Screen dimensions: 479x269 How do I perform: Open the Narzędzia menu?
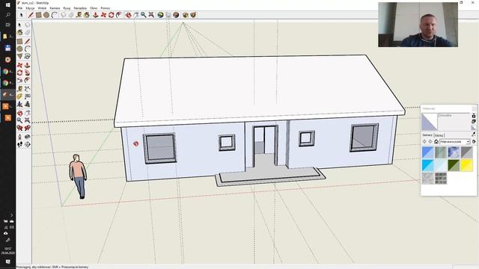click(80, 8)
